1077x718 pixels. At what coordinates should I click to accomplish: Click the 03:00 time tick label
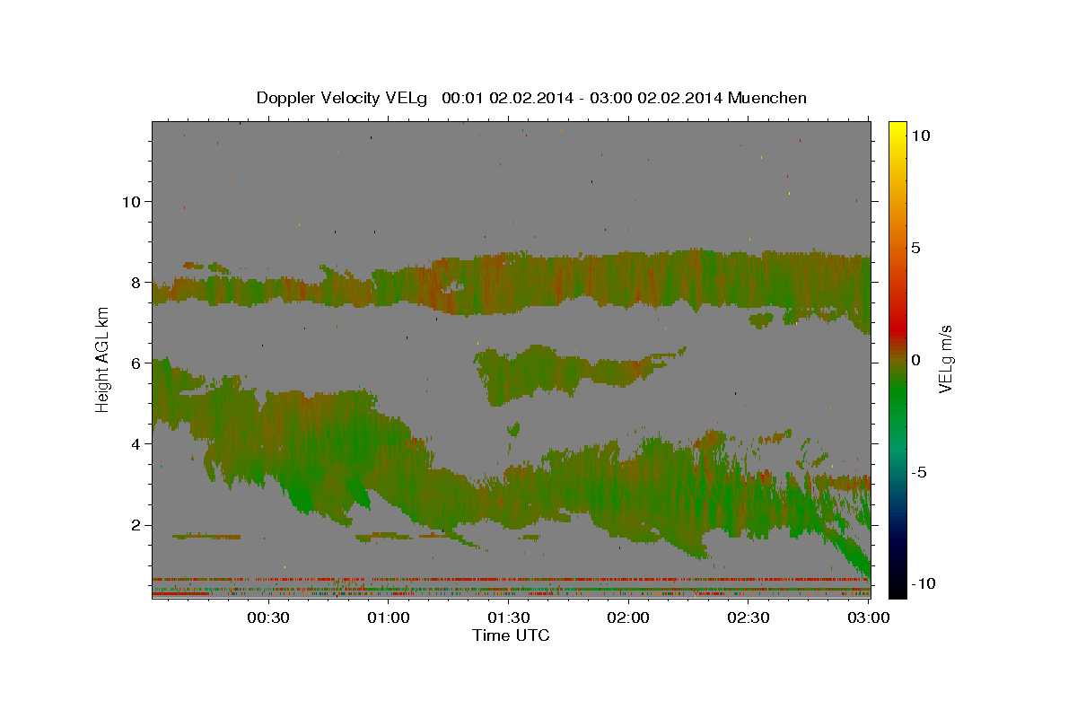click(869, 617)
